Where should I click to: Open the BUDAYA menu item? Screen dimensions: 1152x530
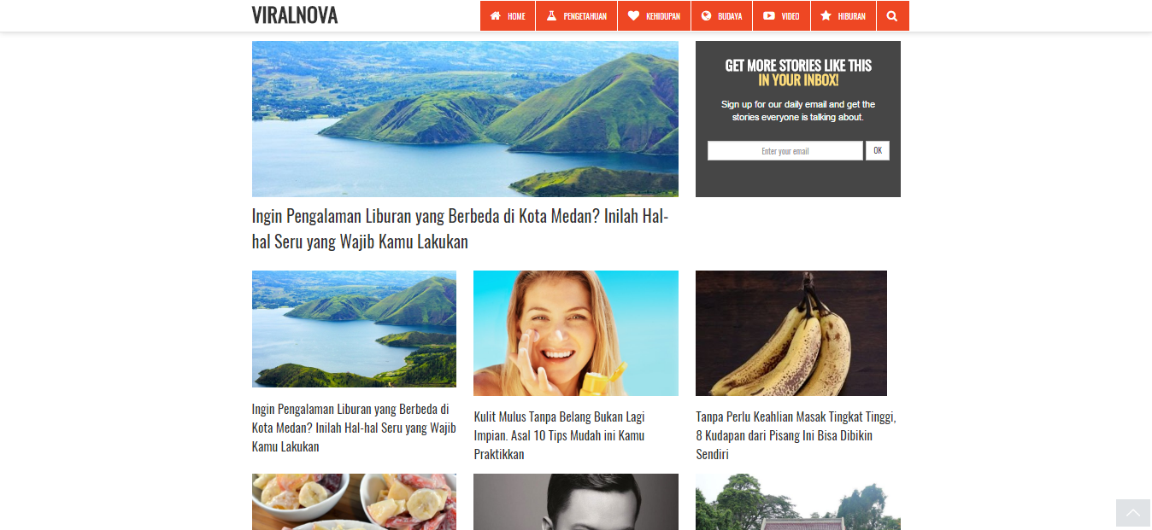tap(722, 15)
